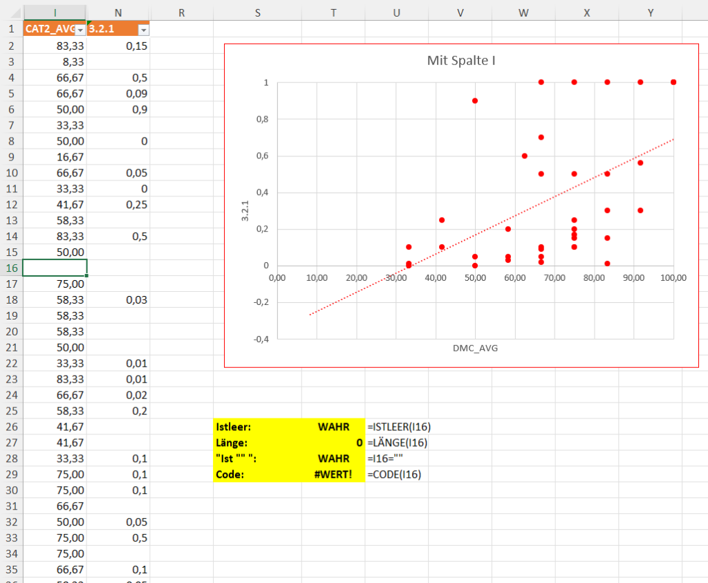This screenshot has height=583, width=708.
Task: Select row header 2
Action: point(11,46)
